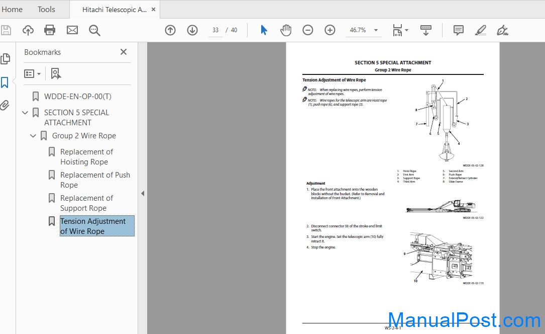The image size is (545, 334).
Task: Collapse SECTION 5 SPECIAL ATTACHMENT bookmark
Action: (x=25, y=112)
